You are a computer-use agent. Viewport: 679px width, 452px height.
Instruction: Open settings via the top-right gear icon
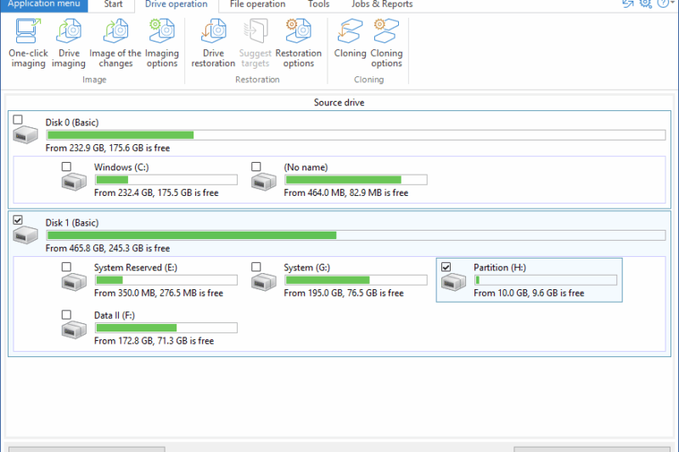(646, 3)
